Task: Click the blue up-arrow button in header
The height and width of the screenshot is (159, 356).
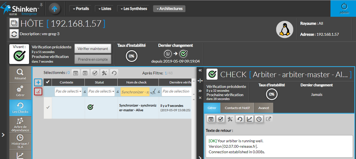Action: point(55,9)
